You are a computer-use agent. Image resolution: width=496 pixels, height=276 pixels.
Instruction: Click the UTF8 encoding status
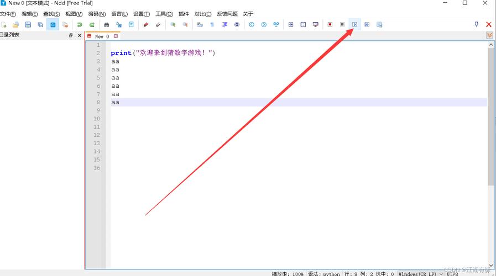point(452,274)
